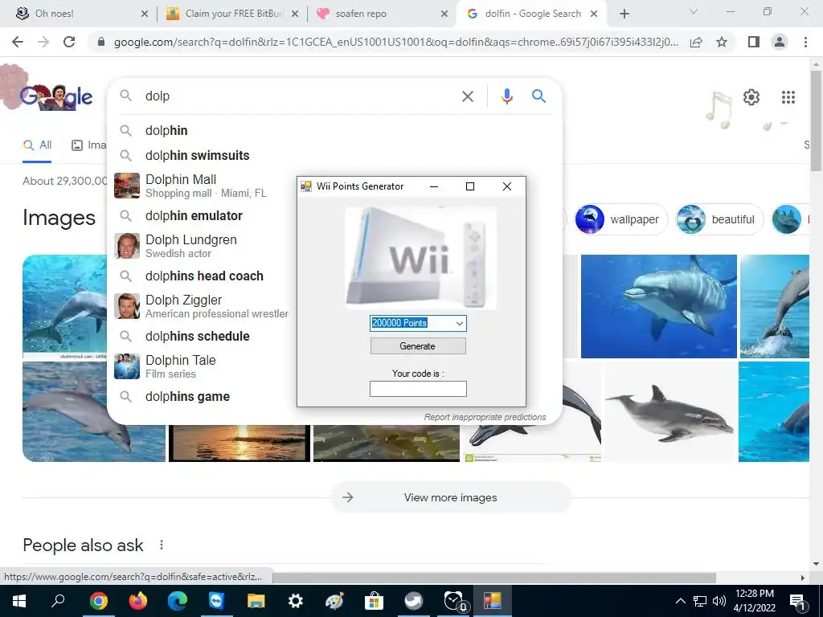Bookmark this page with the star icon
The width and height of the screenshot is (823, 617).
click(722, 42)
